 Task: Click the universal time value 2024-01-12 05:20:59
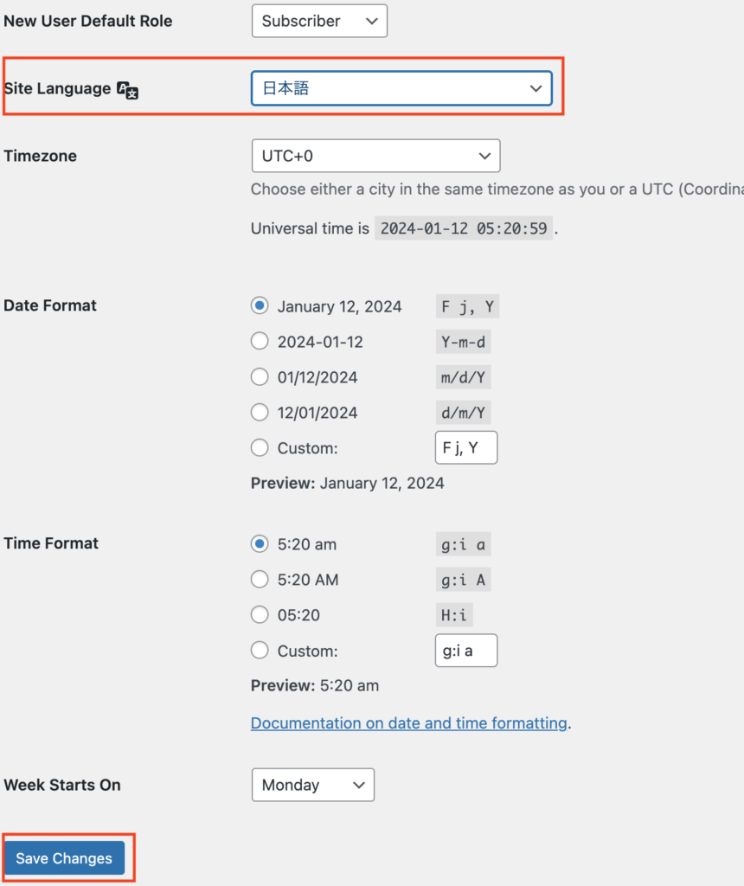[x=464, y=228]
